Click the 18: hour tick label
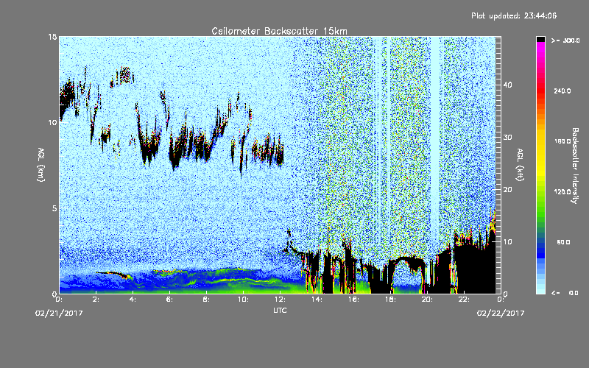Viewport: 589px width, 368px height. pos(390,300)
